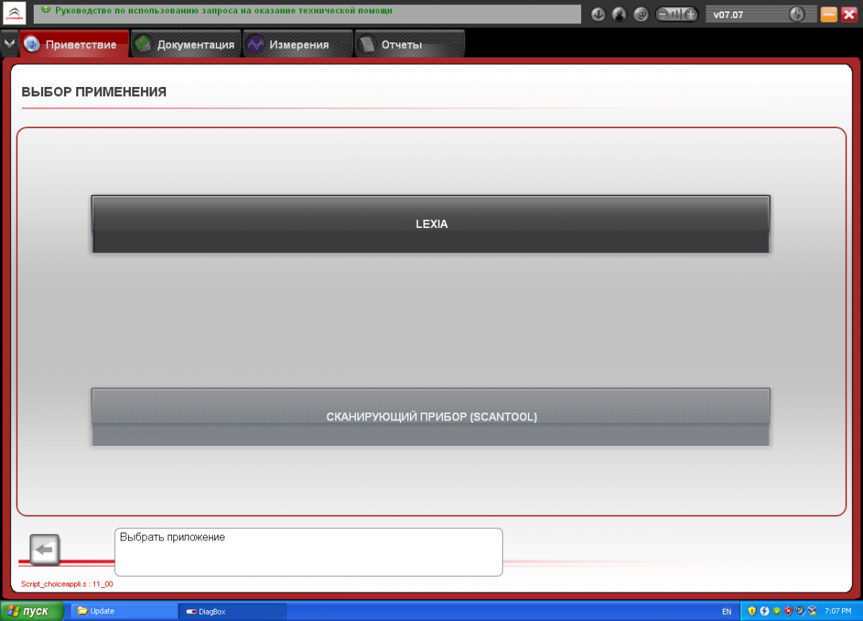Click the green checkmark tray icon
The image size is (863, 621).
(x=777, y=611)
